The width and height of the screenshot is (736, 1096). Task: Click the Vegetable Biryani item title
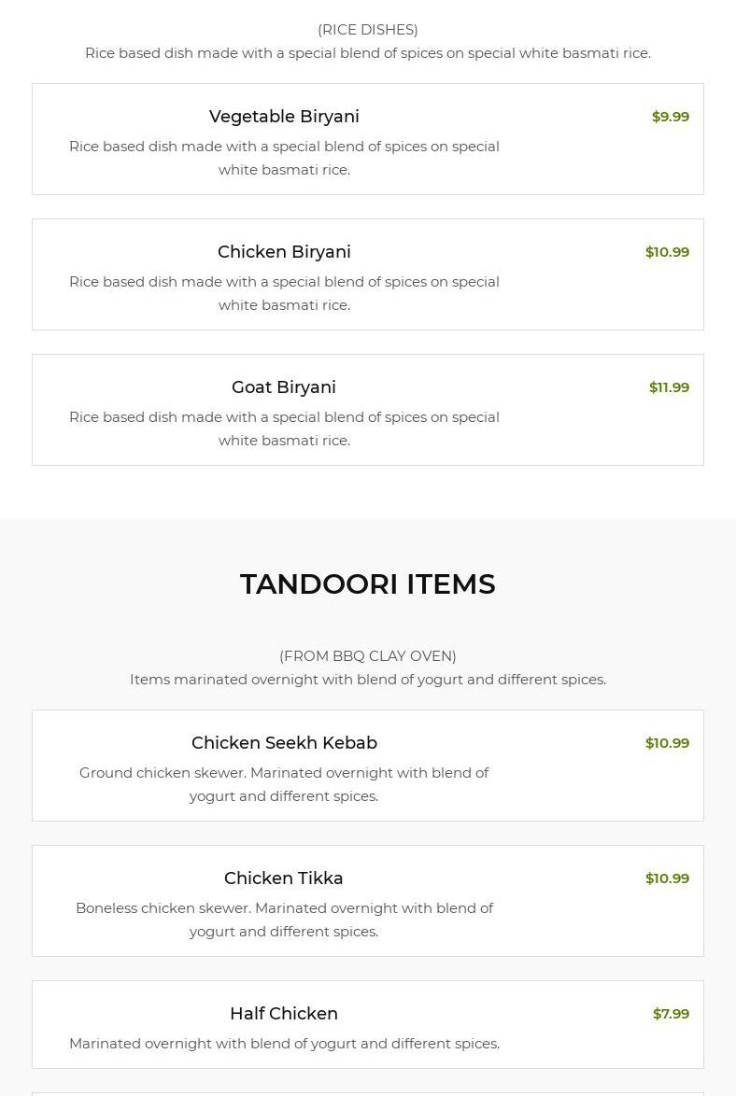tap(284, 117)
